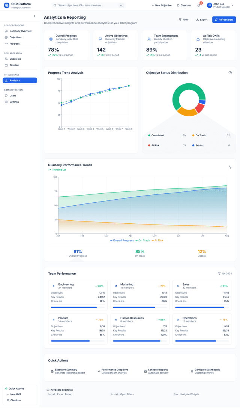Click the Completed legend item in the status chart
This screenshot has height=408, width=240.
pos(157,135)
